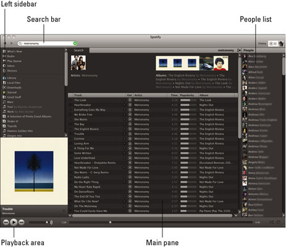
Task: Select the track The Bay
Action: [79, 124]
